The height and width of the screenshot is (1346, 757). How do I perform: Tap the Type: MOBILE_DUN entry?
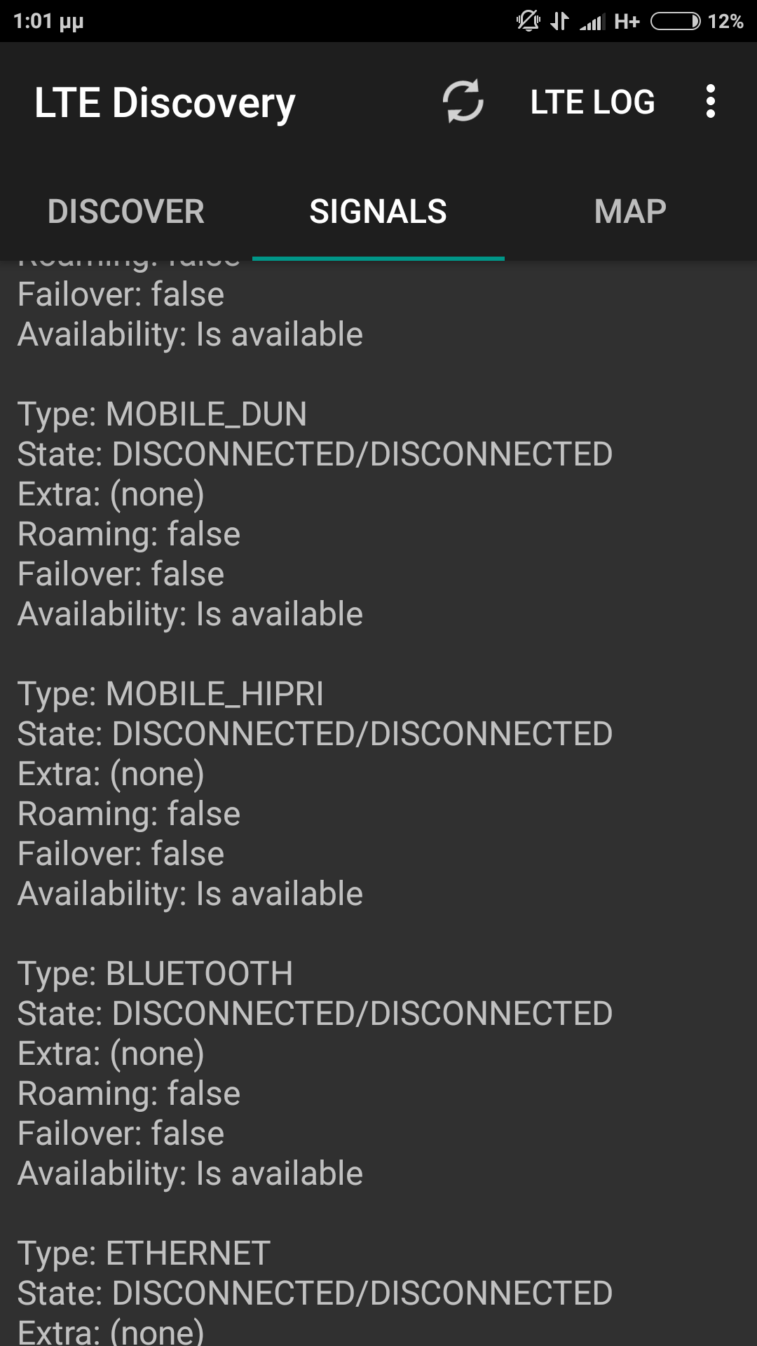point(162,414)
